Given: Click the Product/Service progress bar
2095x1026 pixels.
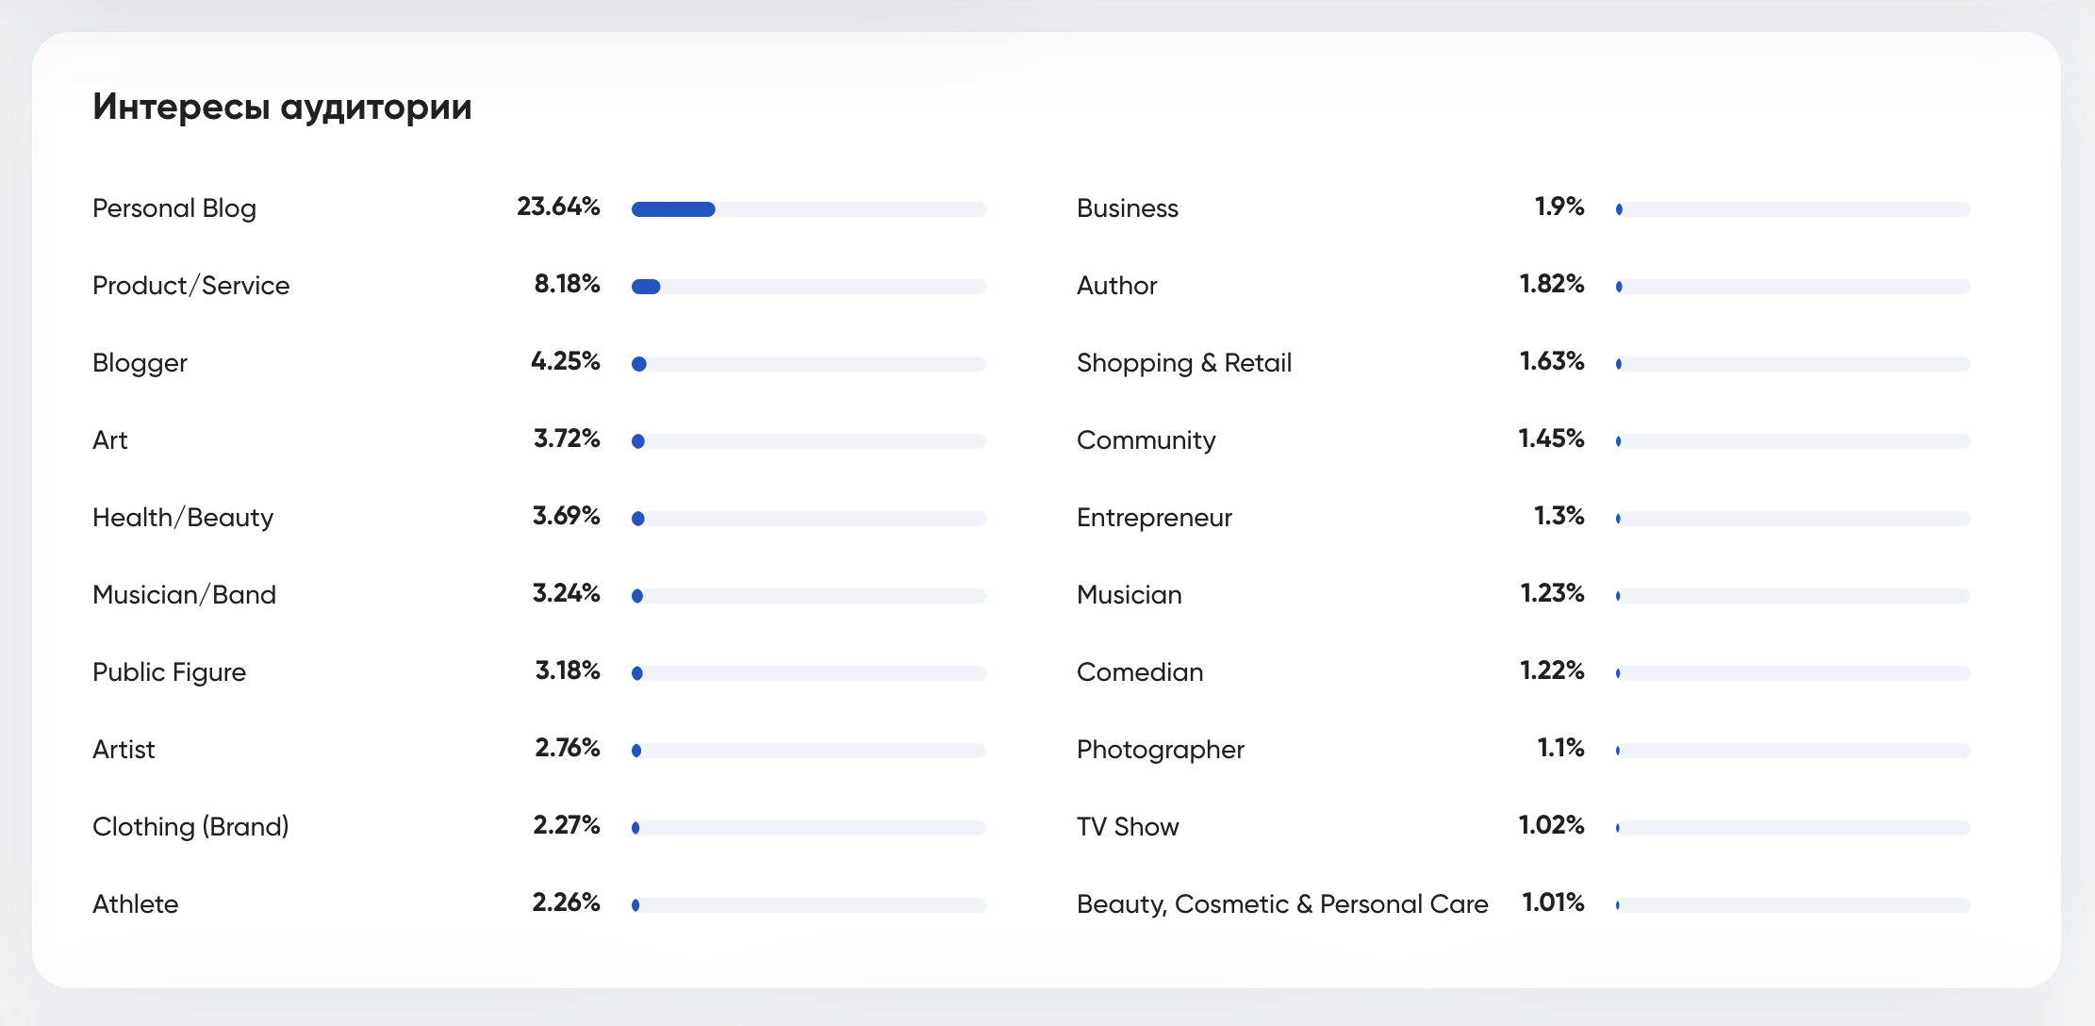Looking at the screenshot, I should point(808,287).
